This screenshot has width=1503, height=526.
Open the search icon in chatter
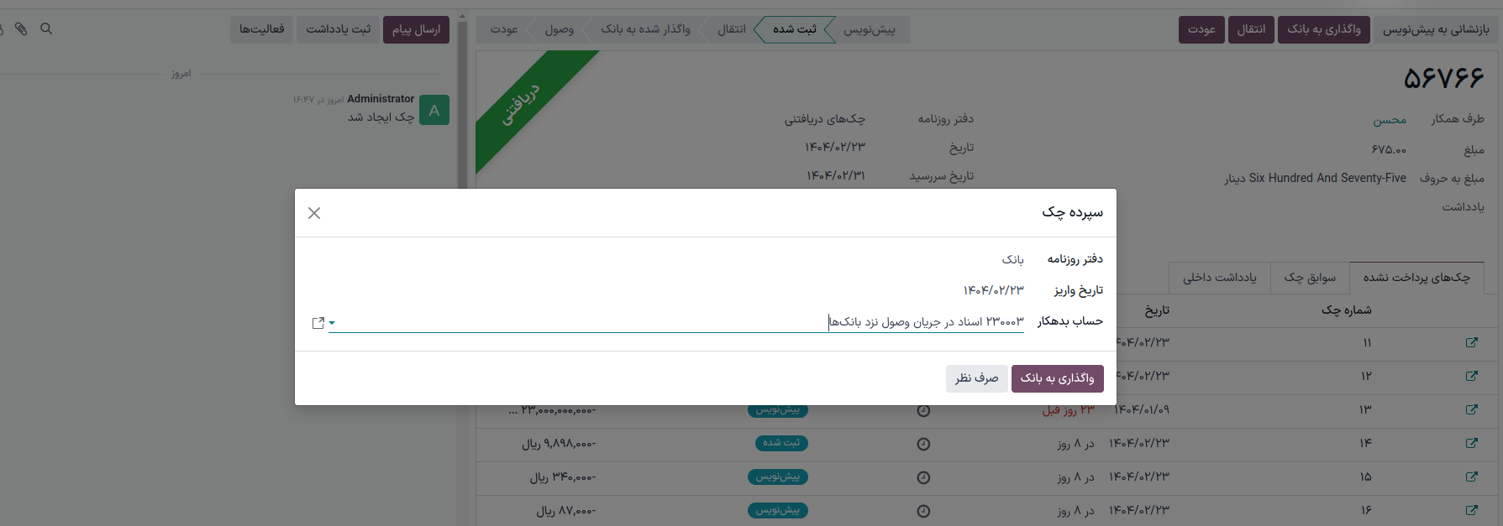click(46, 29)
